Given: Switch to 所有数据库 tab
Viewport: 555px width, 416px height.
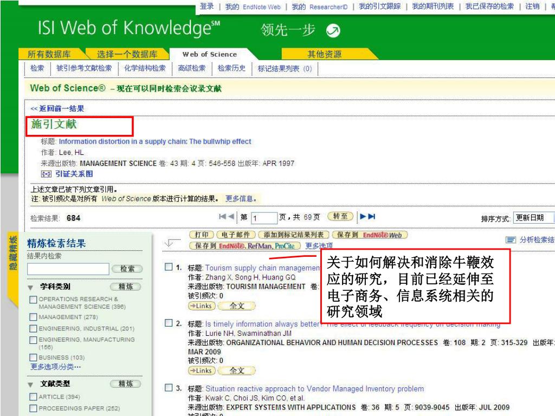Looking at the screenshot, I should click(49, 54).
